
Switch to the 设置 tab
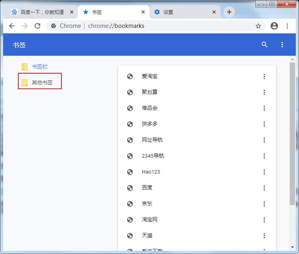(x=185, y=12)
